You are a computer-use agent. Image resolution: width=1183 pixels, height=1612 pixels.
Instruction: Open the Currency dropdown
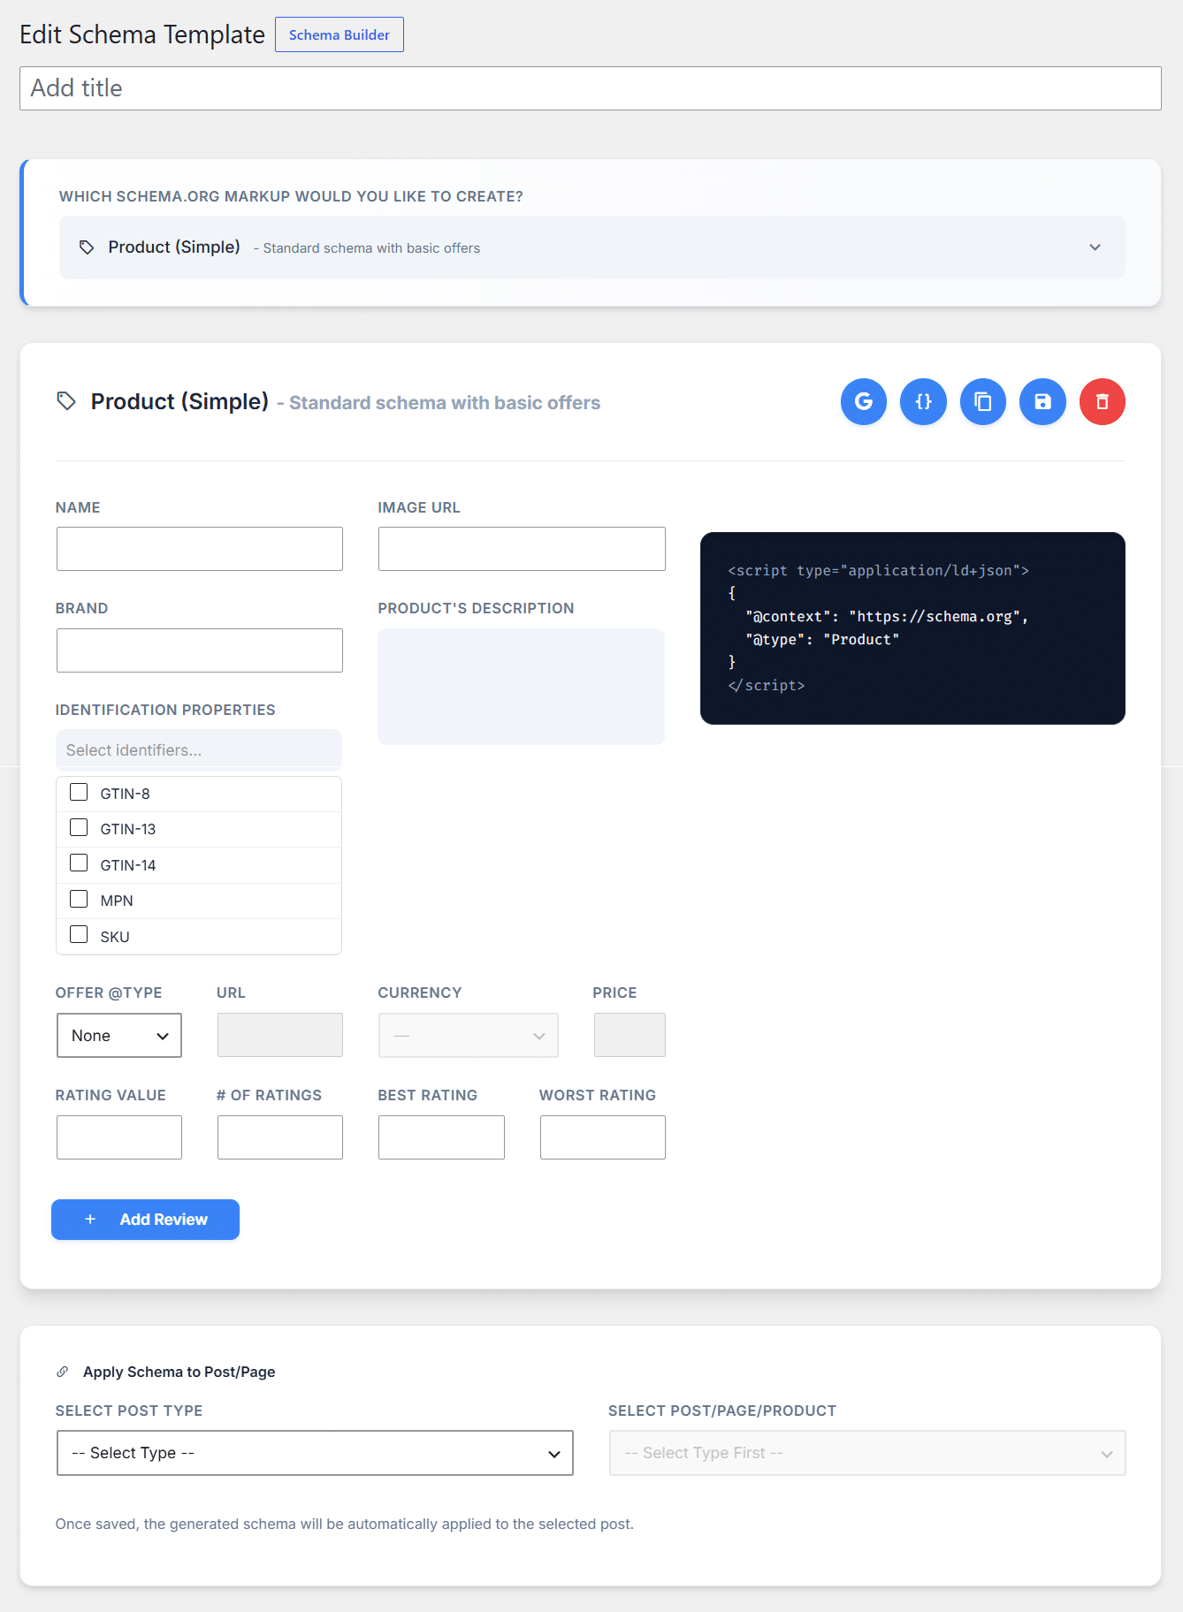[x=469, y=1035]
